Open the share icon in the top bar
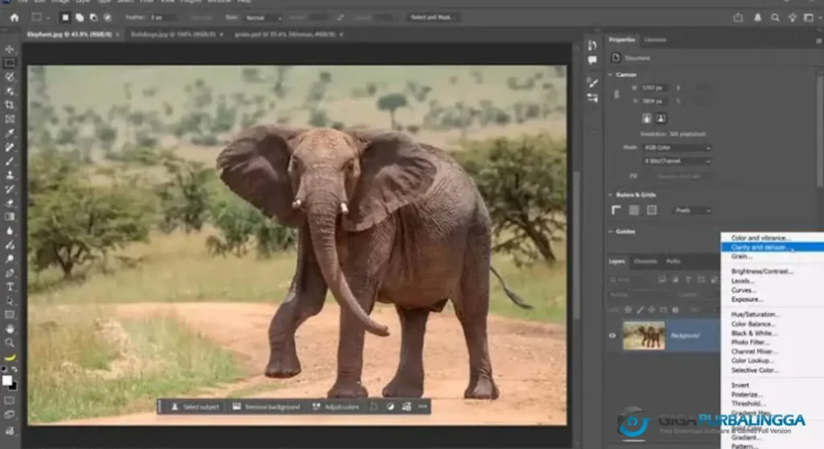The image size is (824, 449). click(x=738, y=18)
